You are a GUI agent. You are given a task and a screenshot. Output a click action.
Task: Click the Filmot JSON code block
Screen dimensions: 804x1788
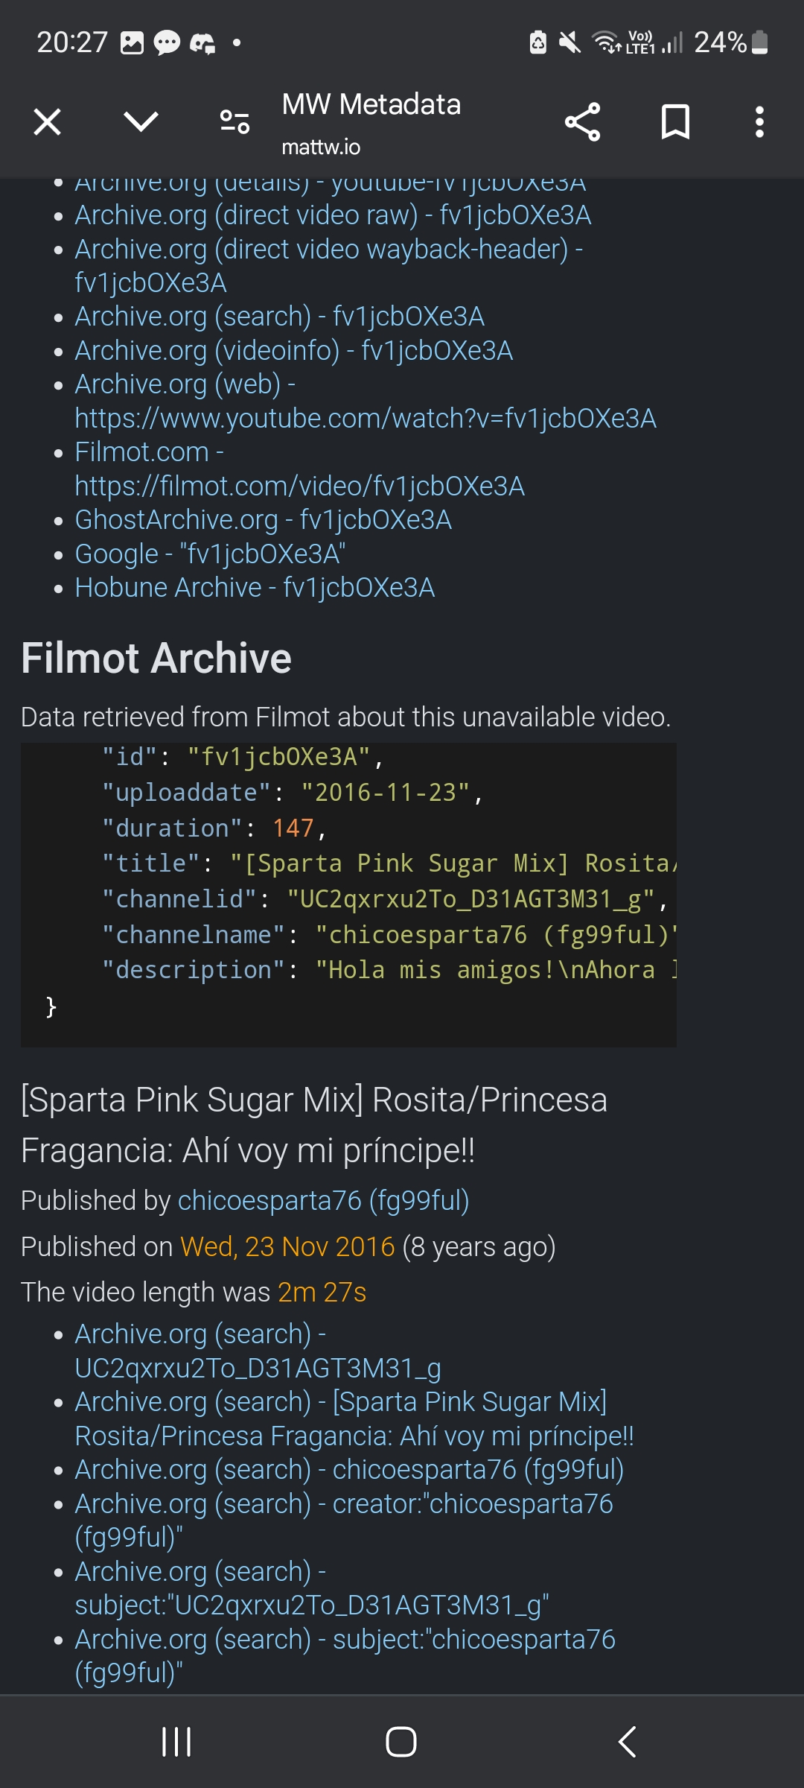tap(348, 895)
